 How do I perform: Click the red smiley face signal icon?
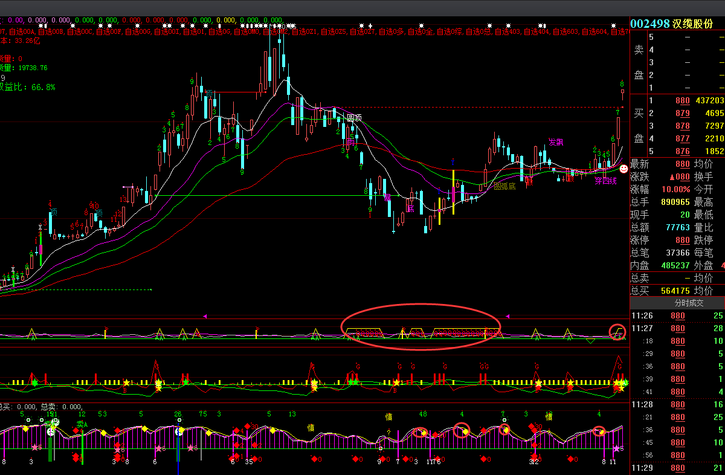(623, 161)
